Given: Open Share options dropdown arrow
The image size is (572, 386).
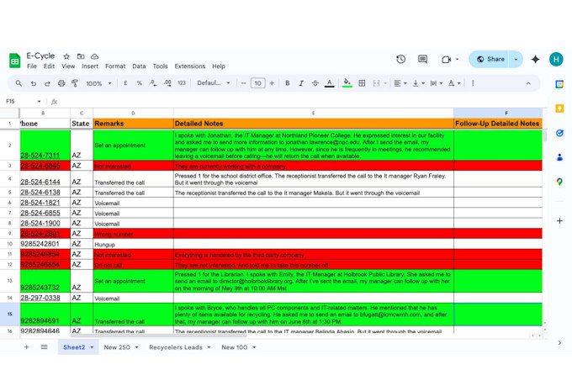Looking at the screenshot, I should pos(516,59).
